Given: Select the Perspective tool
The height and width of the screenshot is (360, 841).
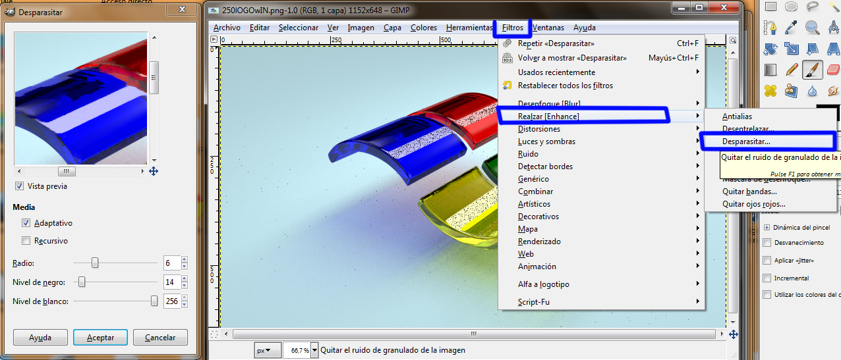Looking at the screenshot, I should (x=834, y=49).
